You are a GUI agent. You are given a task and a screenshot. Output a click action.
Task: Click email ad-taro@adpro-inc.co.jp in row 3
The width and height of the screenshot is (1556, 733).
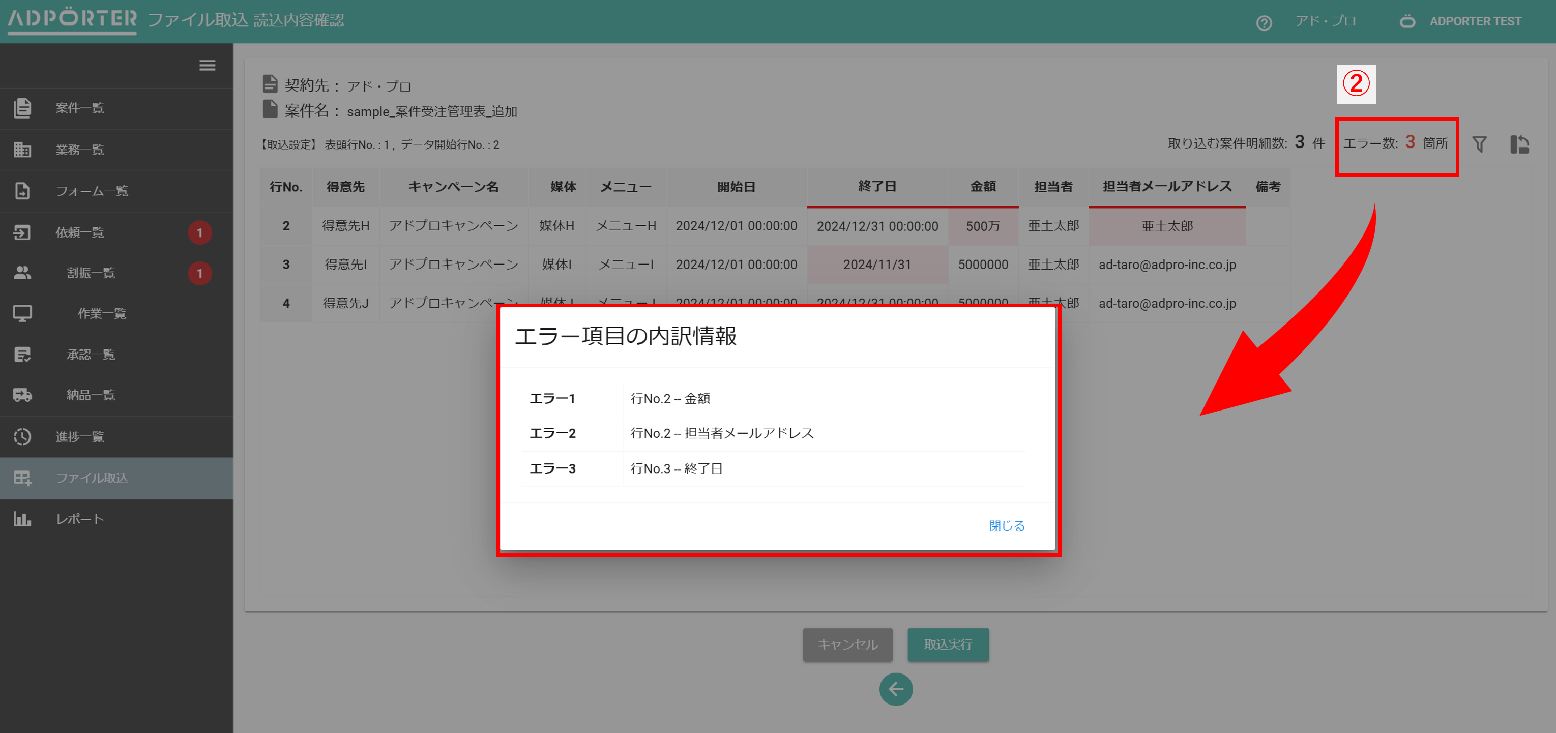click(x=1166, y=265)
